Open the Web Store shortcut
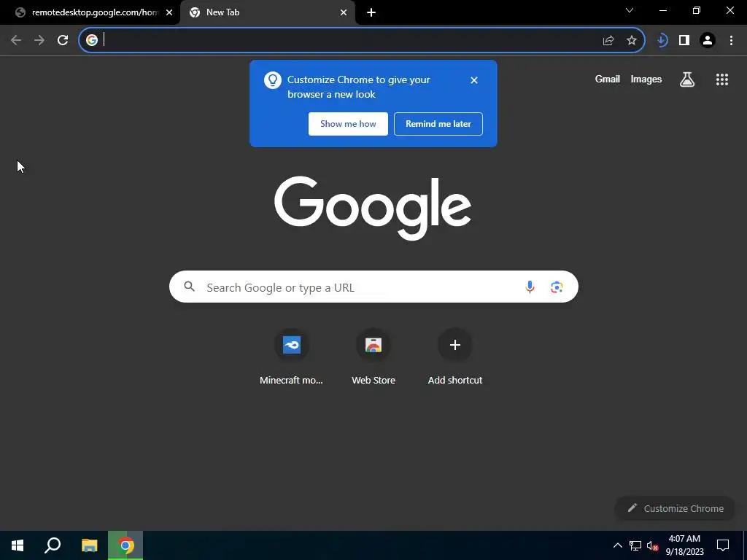The image size is (747, 560). pyautogui.click(x=373, y=357)
